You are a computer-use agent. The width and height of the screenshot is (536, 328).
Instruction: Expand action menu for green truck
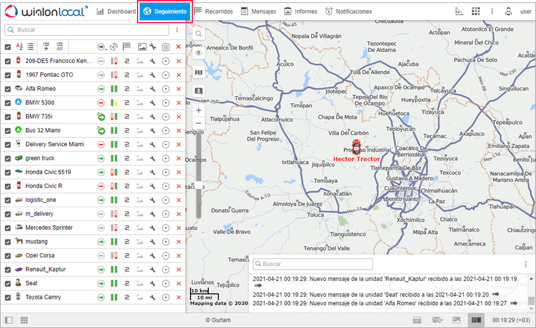click(166, 158)
